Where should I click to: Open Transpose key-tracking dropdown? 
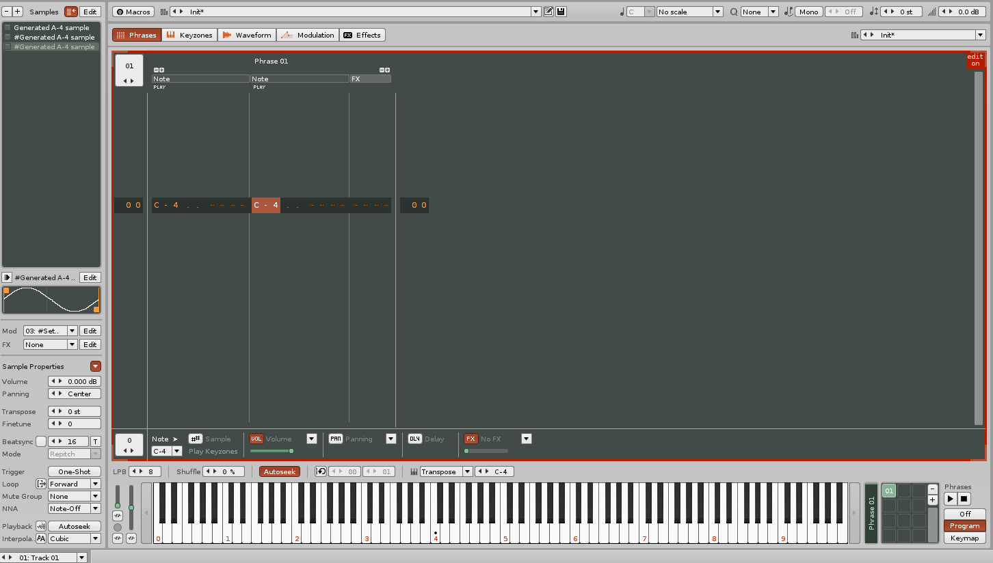click(446, 471)
